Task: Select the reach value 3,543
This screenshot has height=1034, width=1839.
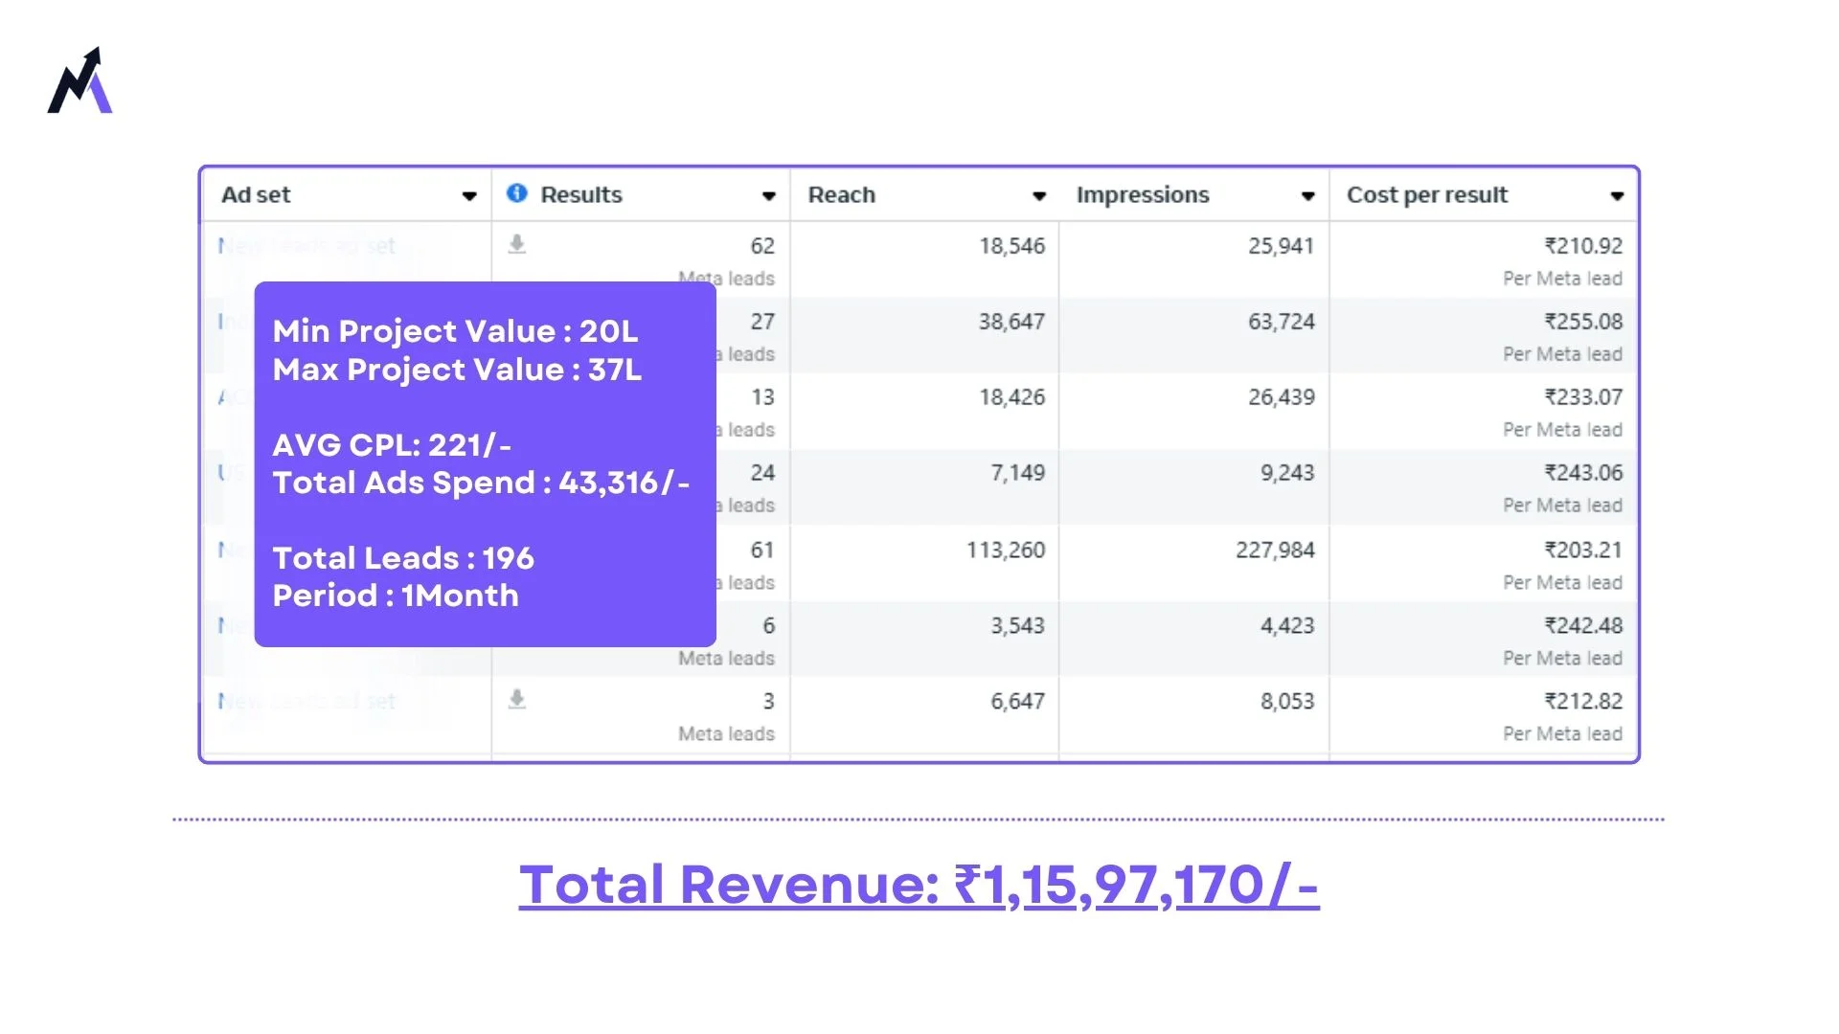Action: pos(1017,626)
